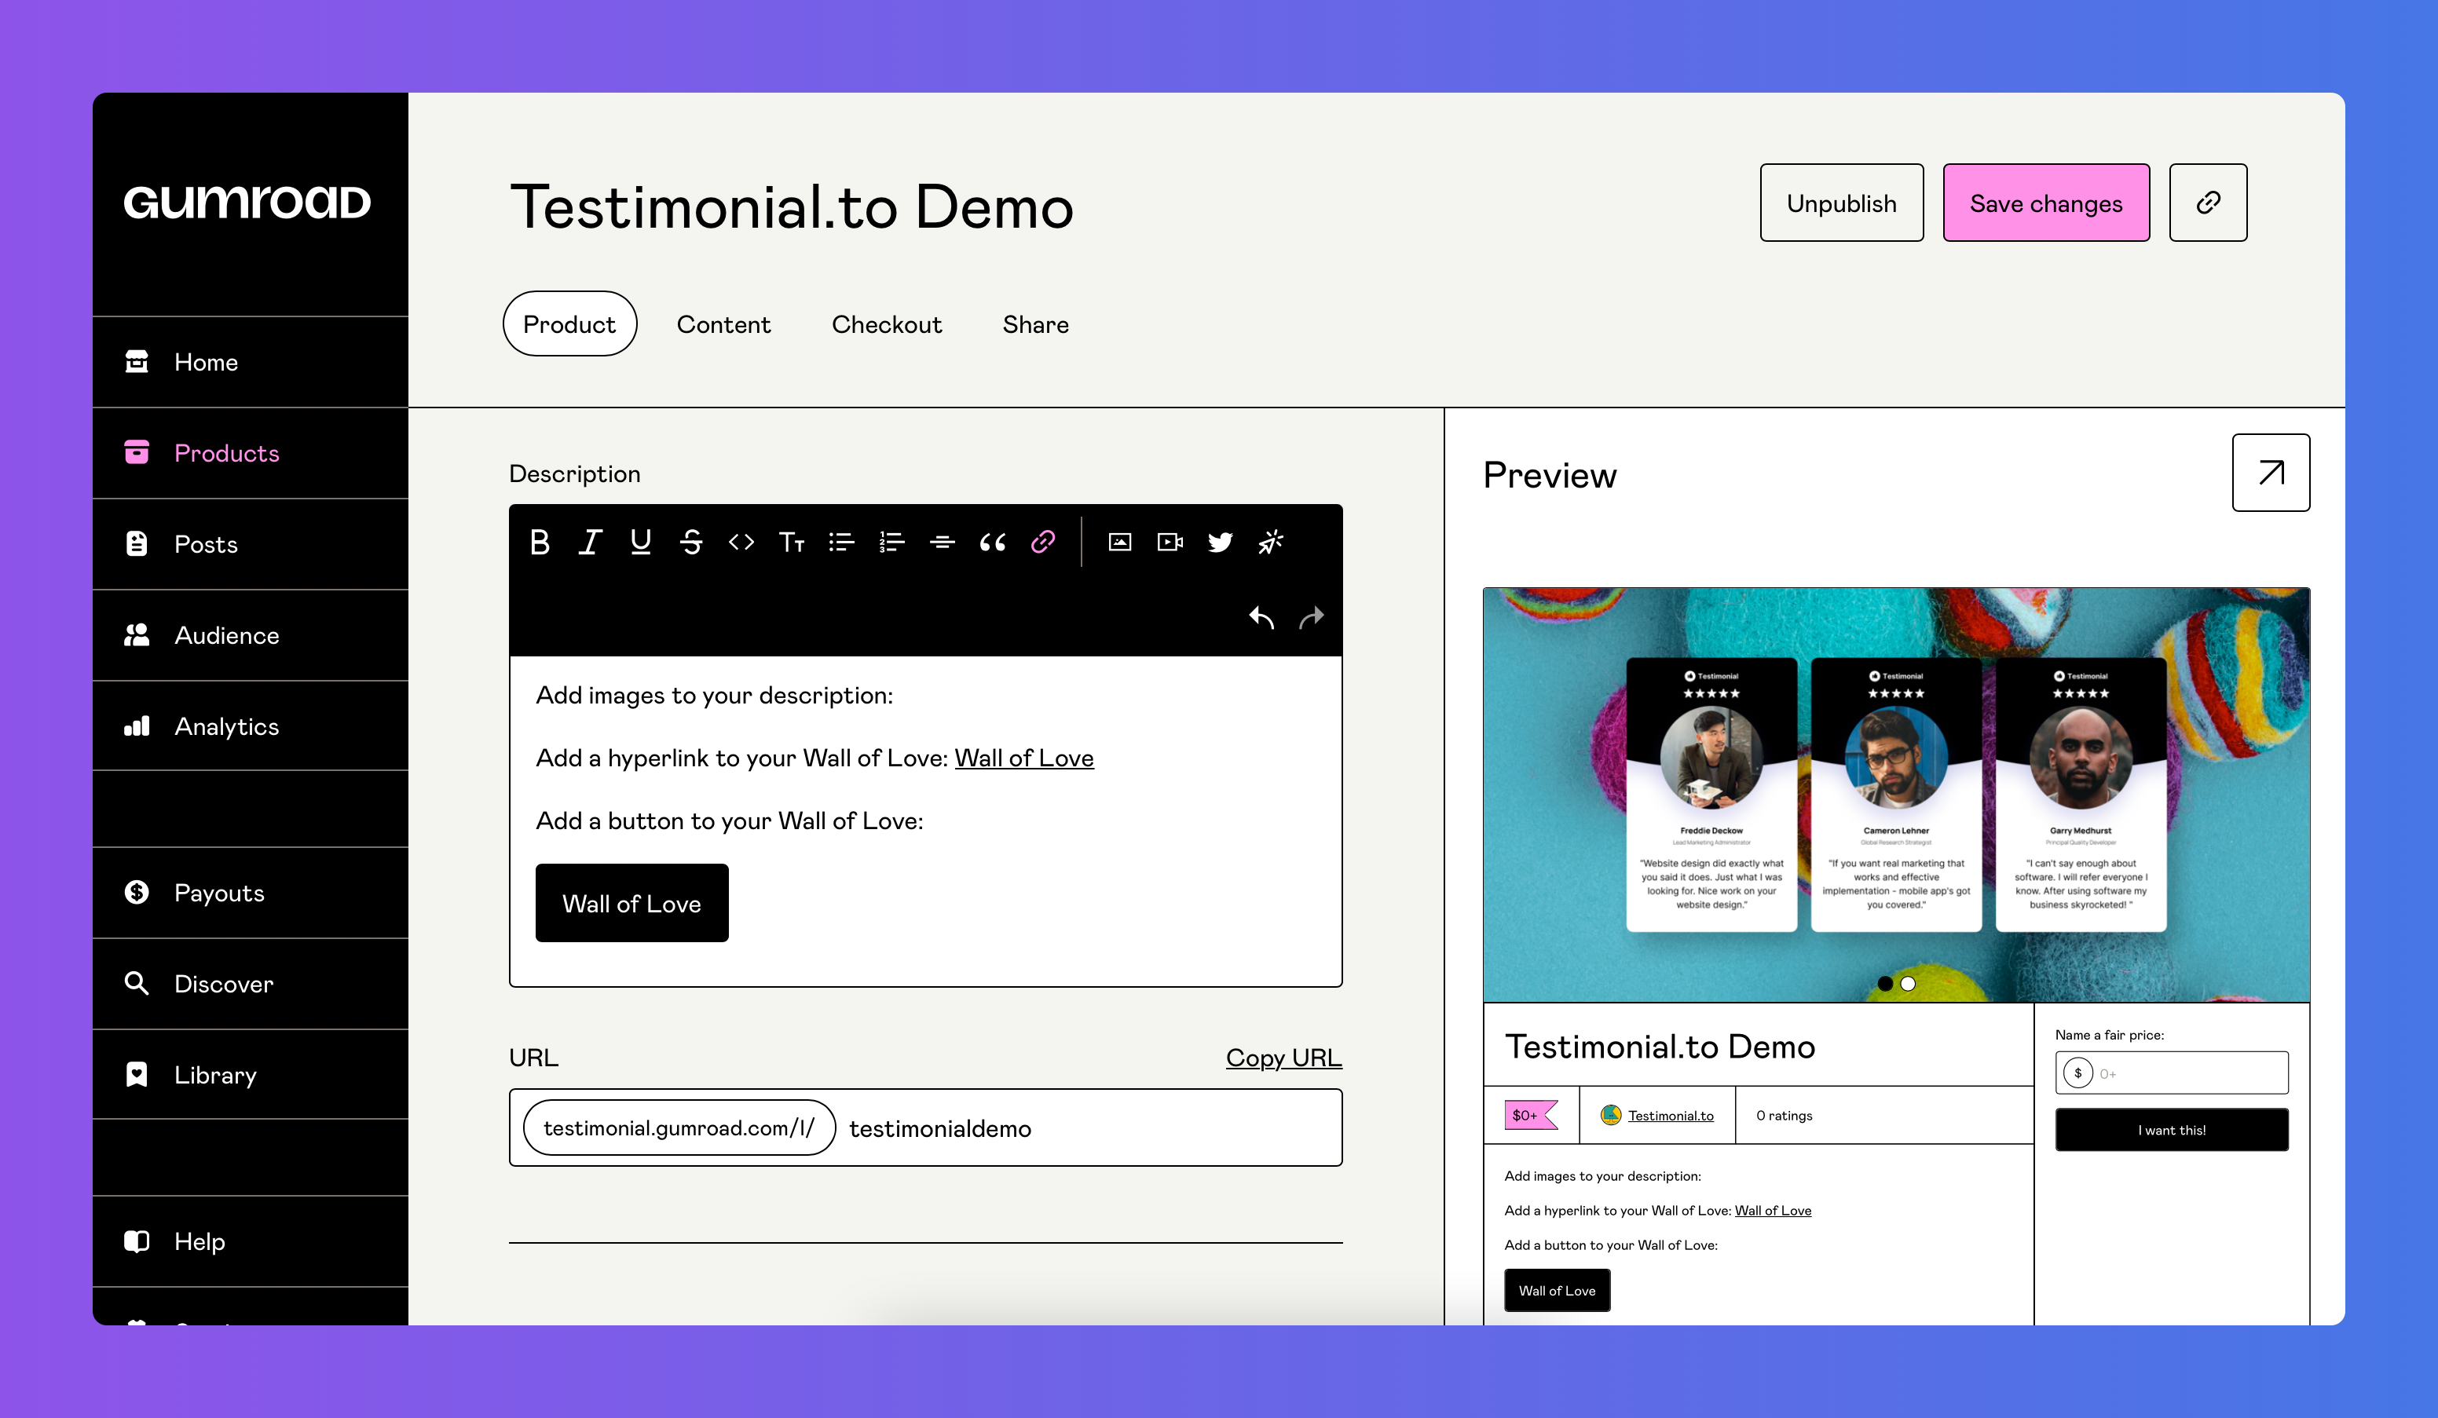
Task: Click the Gumroad logo
Action: [247, 202]
